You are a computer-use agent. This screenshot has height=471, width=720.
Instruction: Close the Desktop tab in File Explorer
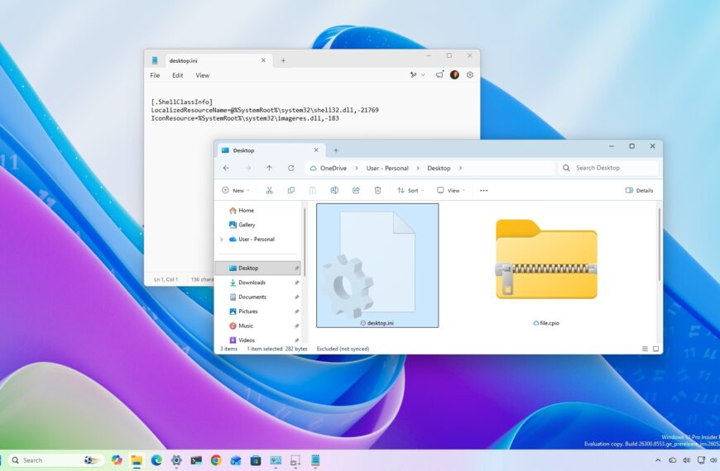click(316, 150)
